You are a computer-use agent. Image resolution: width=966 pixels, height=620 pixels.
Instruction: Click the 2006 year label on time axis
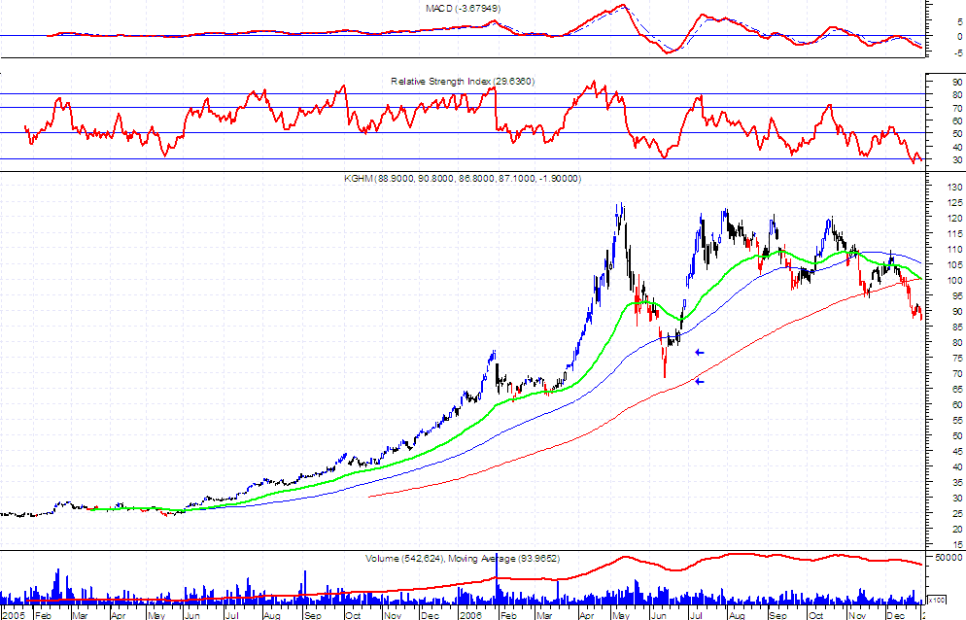(x=470, y=615)
